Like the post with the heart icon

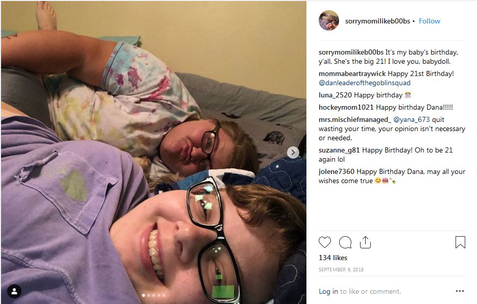pos(325,242)
